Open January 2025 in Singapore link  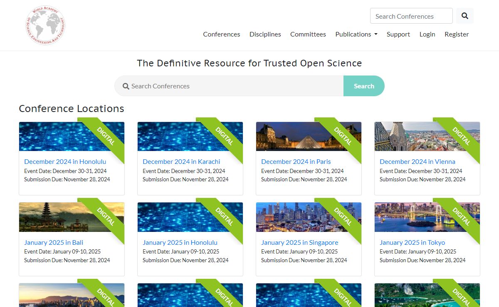point(299,243)
